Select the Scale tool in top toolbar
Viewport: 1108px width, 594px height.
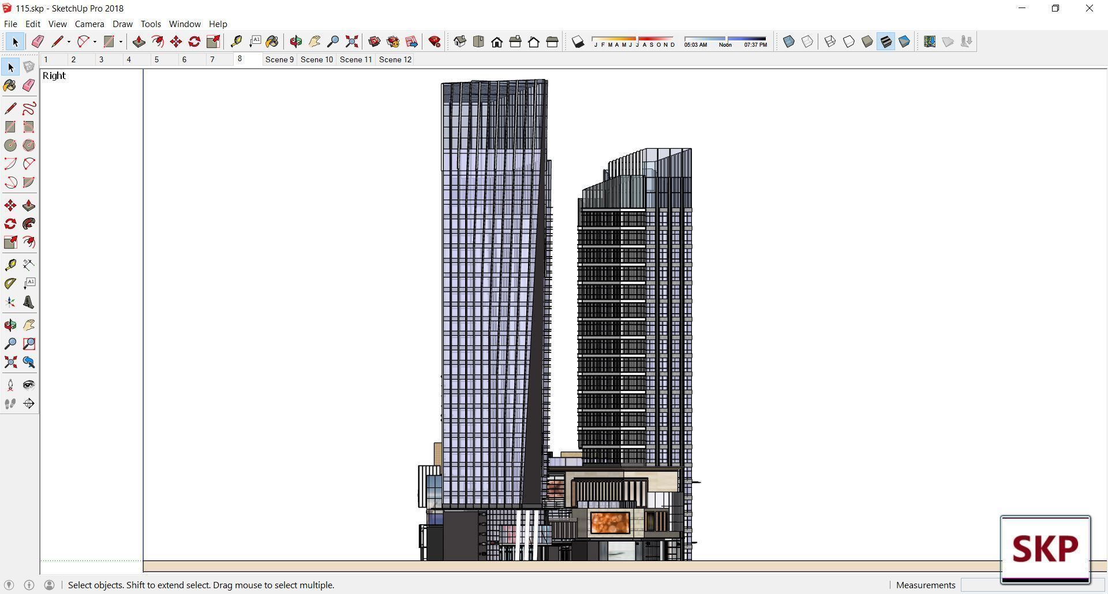point(213,42)
